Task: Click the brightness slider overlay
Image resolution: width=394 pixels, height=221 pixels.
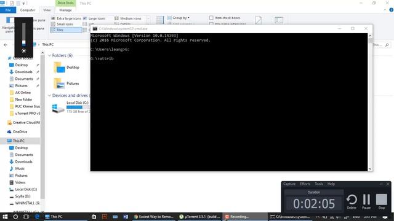Action: pyautogui.click(x=23, y=34)
